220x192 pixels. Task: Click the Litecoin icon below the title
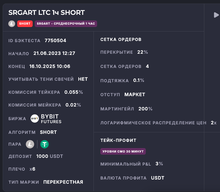click(x=12, y=24)
